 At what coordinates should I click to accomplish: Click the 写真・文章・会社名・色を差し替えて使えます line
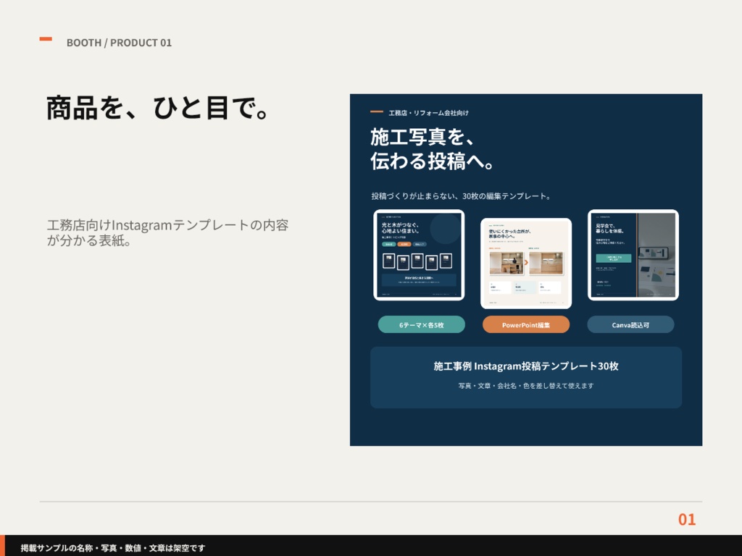point(526,386)
